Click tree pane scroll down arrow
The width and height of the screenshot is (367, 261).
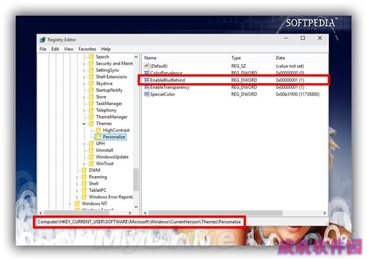136,207
